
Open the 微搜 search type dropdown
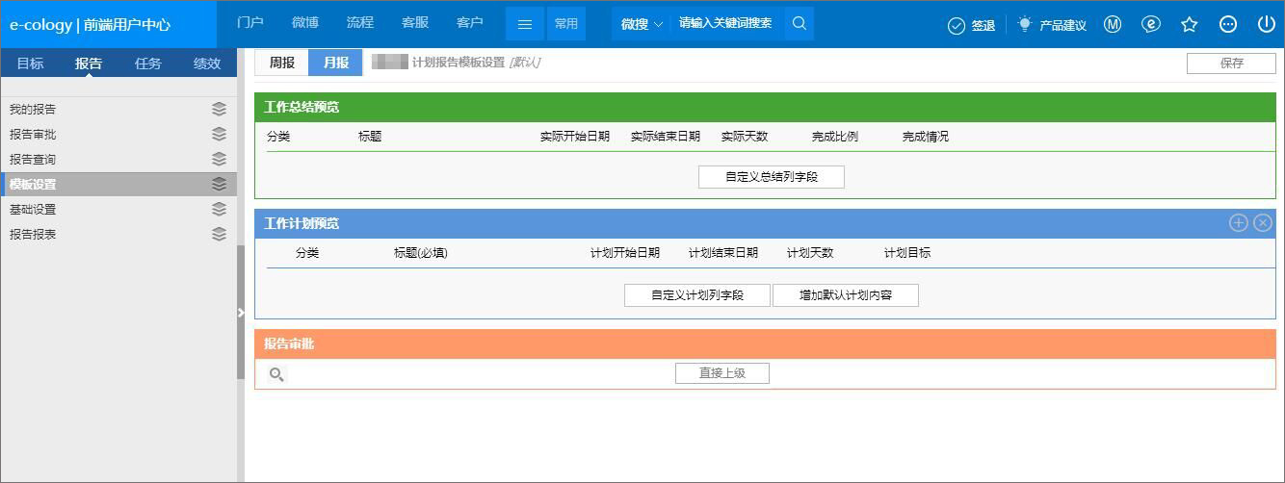(x=642, y=24)
